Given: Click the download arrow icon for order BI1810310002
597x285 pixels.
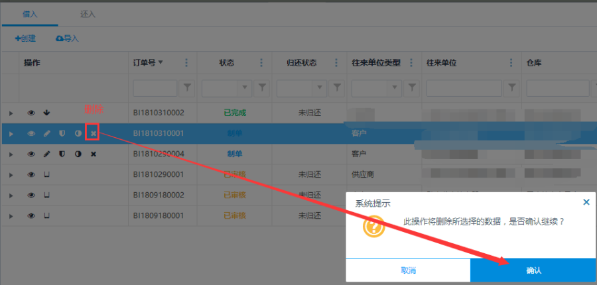Looking at the screenshot, I should (46, 113).
